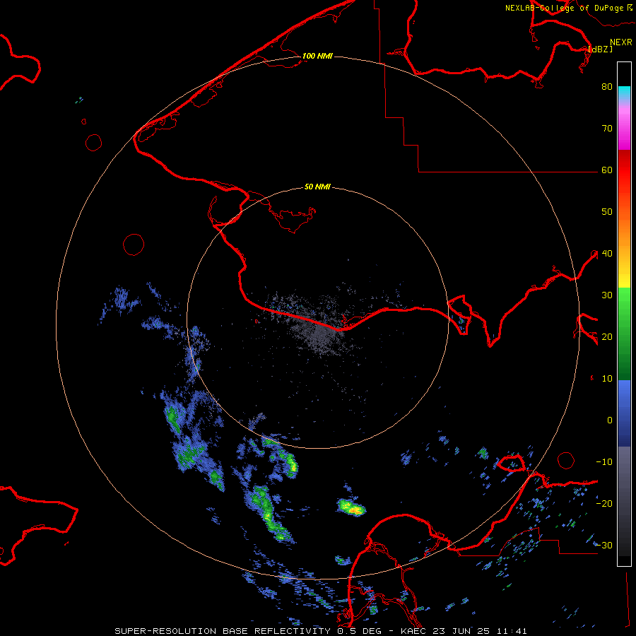Viewport: 636px width, 636px height.
Task: Click the -20 value on the dBZ scale
Action: pos(604,504)
